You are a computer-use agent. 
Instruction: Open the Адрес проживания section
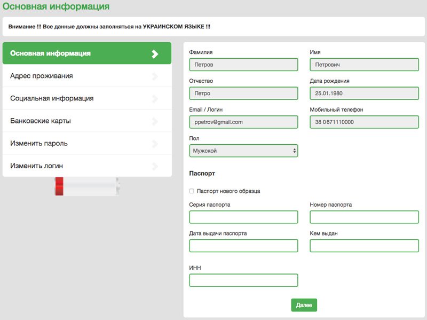tap(87, 76)
